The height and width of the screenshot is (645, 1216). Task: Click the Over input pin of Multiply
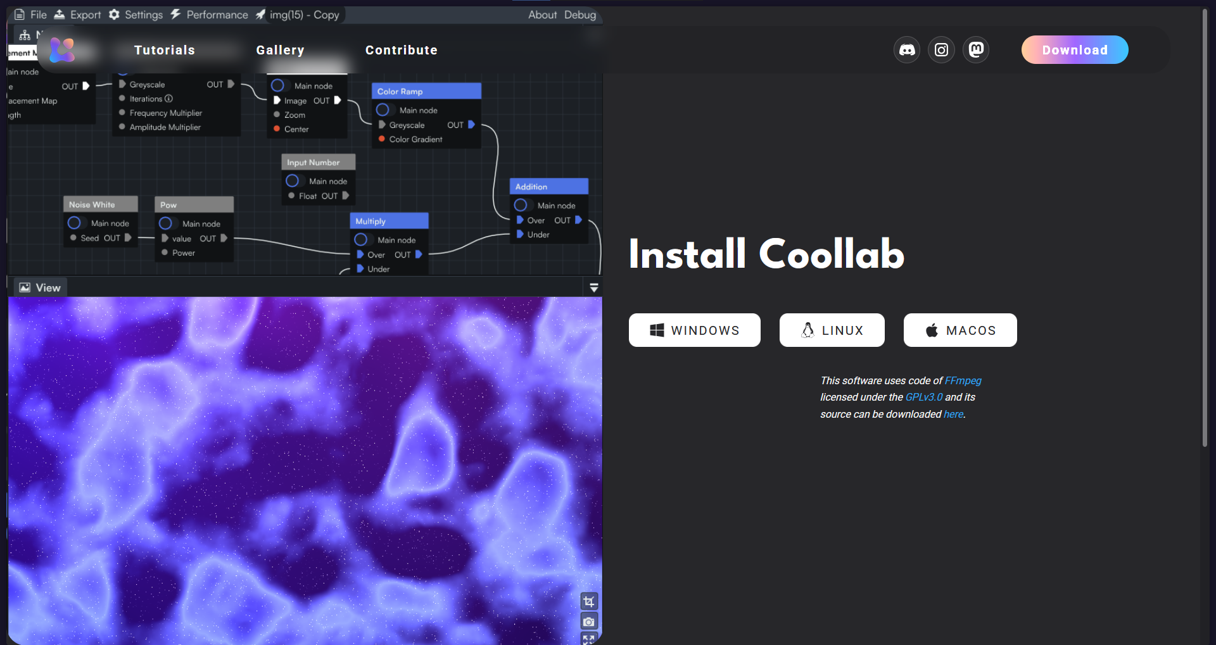(x=360, y=254)
